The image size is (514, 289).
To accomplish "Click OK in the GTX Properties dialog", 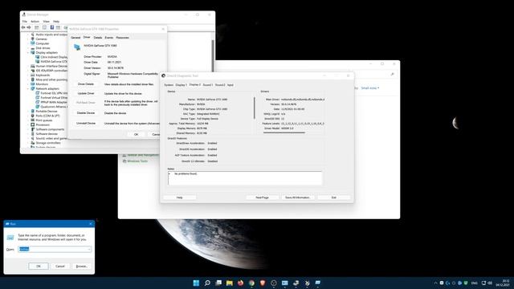I will (x=136, y=134).
